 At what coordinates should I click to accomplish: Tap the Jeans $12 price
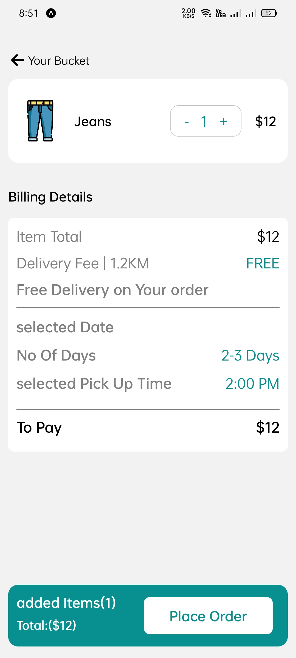point(265,121)
